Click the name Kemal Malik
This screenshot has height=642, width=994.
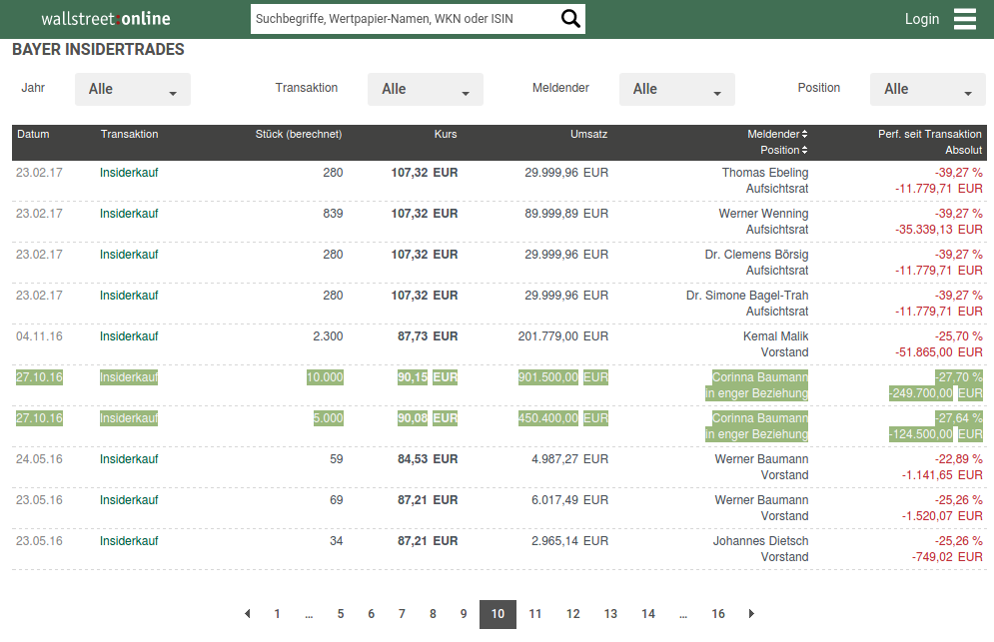tap(776, 336)
